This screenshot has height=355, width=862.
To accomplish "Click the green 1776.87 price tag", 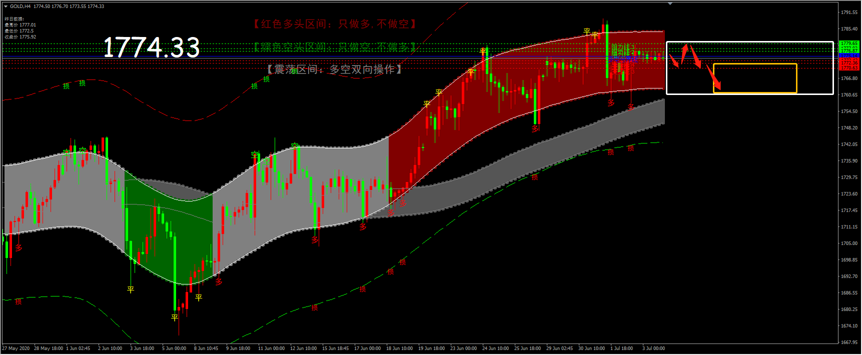I will point(849,50).
